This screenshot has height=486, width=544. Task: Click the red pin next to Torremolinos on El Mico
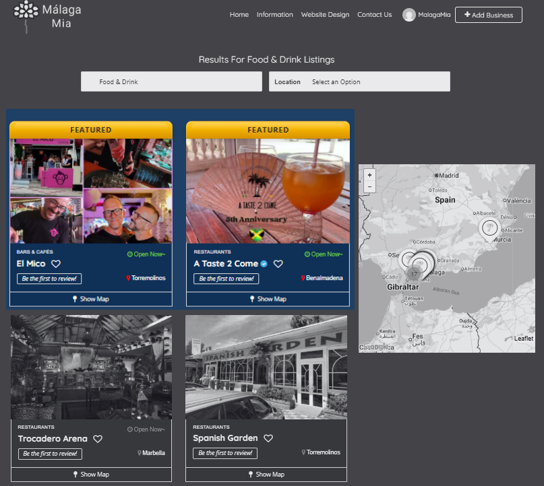128,278
